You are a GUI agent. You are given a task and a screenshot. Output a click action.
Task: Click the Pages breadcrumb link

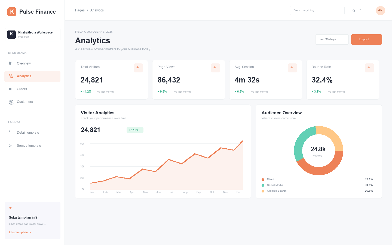(x=80, y=10)
